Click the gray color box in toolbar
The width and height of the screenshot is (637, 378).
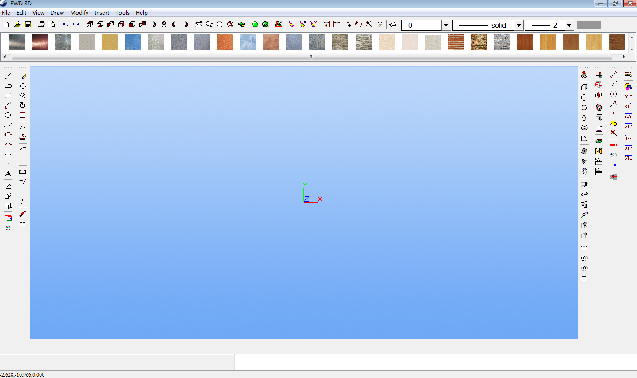(x=589, y=25)
